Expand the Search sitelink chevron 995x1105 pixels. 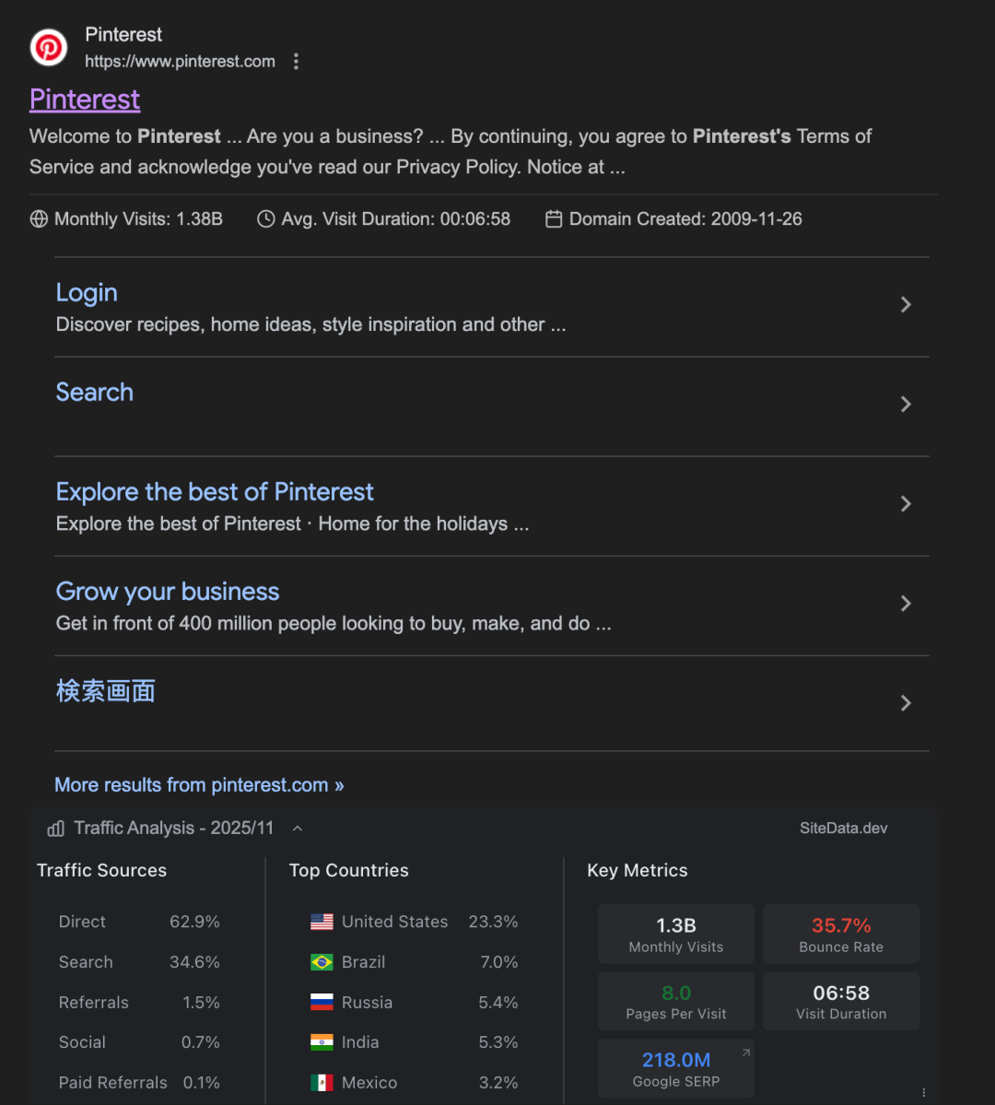point(907,405)
